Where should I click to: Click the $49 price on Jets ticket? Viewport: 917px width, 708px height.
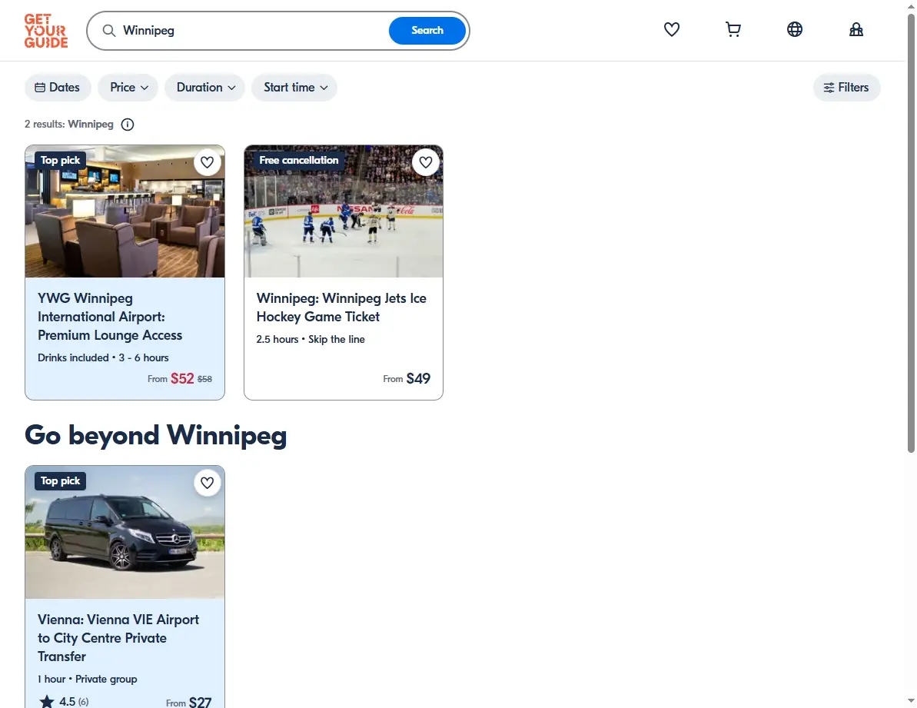click(418, 379)
